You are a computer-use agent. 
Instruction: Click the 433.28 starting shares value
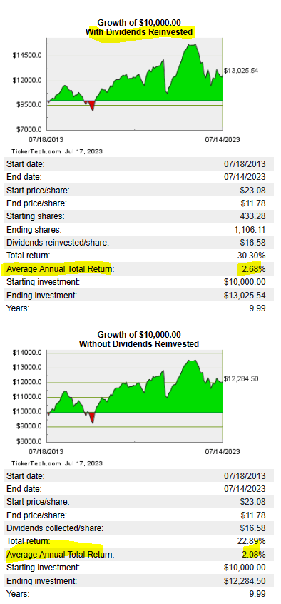[x=253, y=217]
